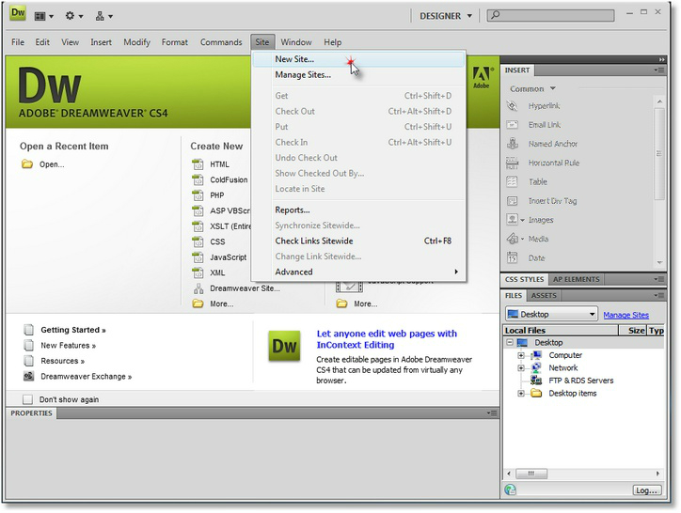
Task: Click the Dreamweaver Exchange icon
Action: pyautogui.click(x=28, y=376)
